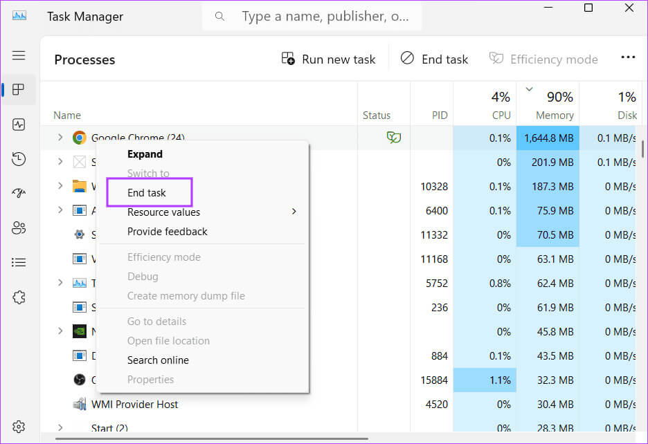Click the gear process icon of PID 11332 row
This screenshot has height=444, width=648.
click(80, 234)
